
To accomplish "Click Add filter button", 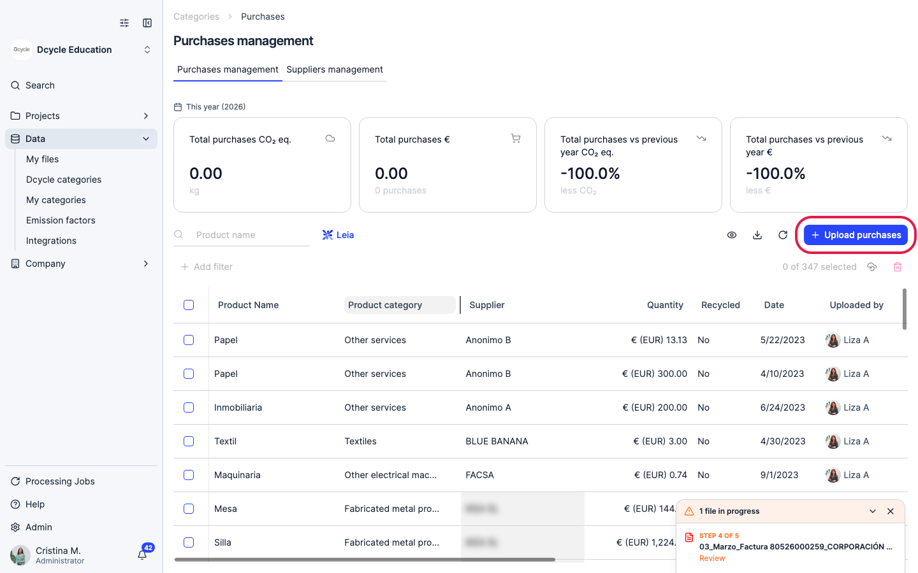I will (207, 267).
